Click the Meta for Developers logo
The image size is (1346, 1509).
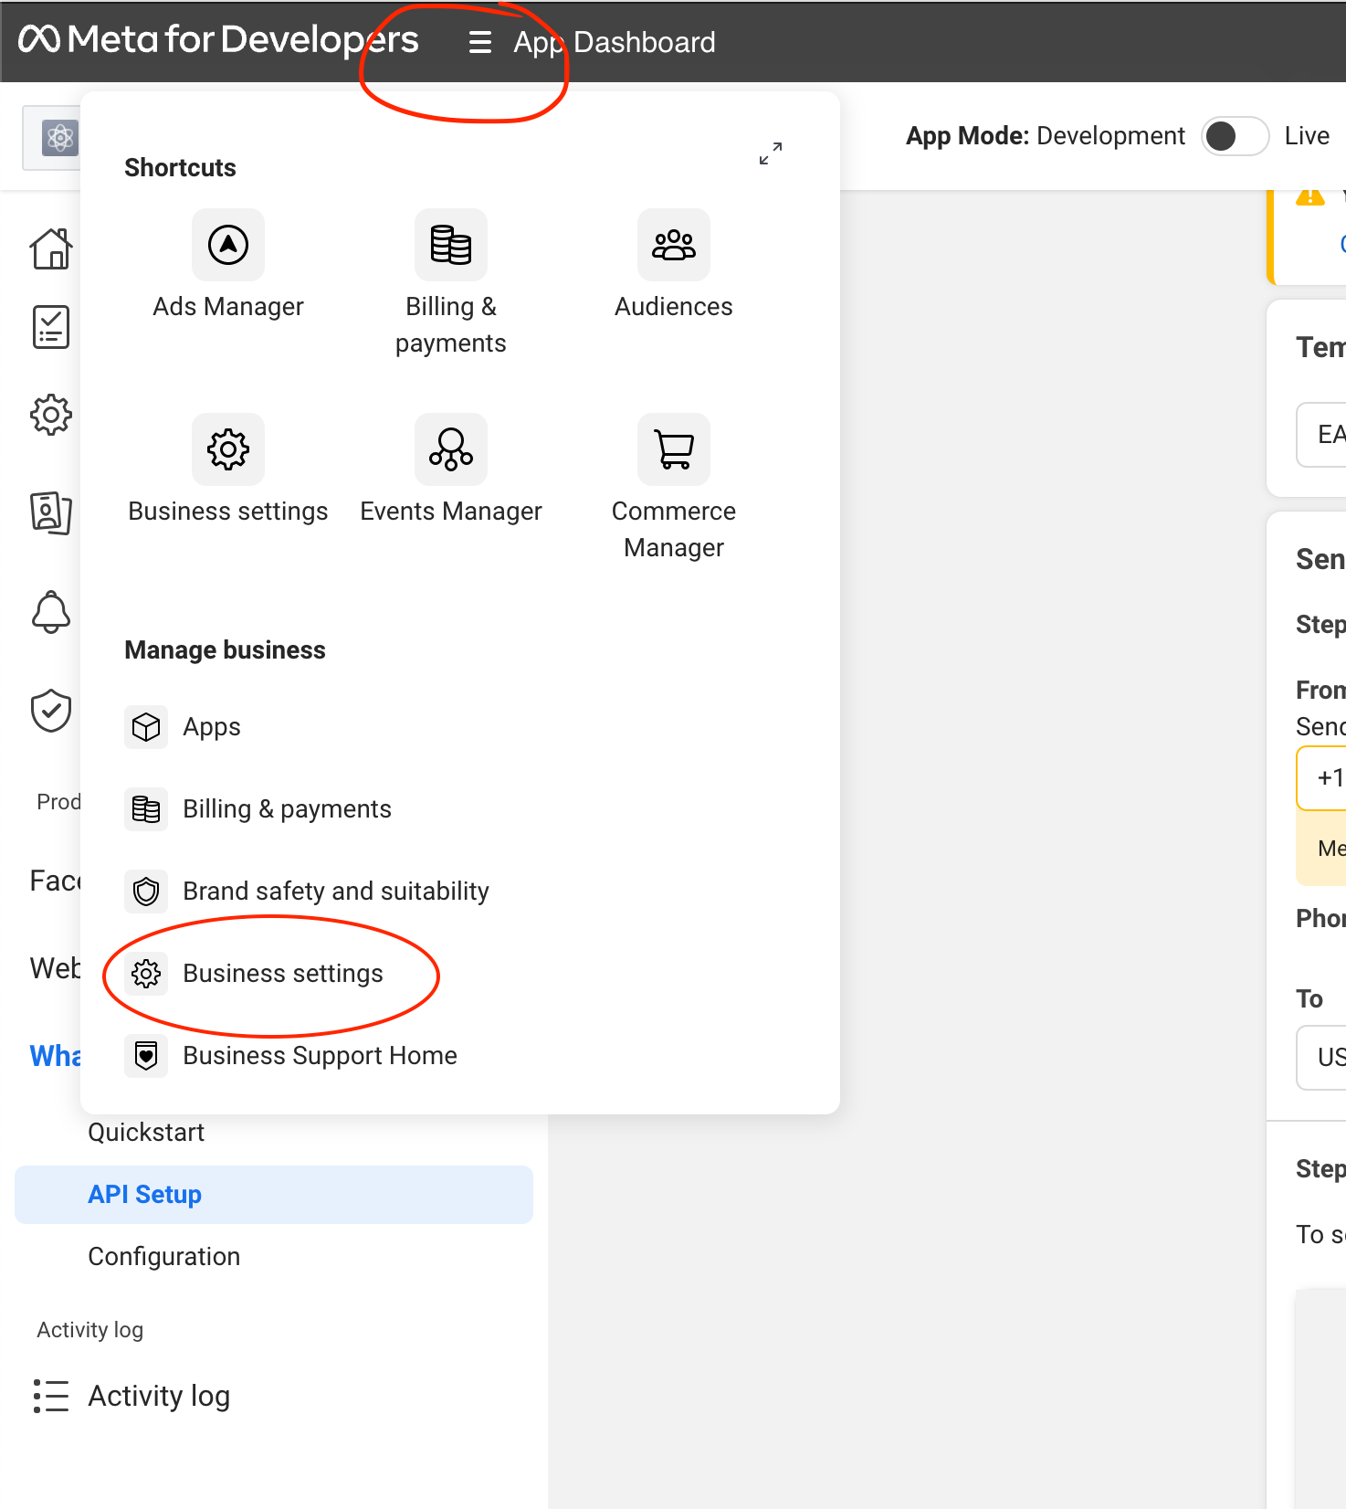[x=218, y=39]
